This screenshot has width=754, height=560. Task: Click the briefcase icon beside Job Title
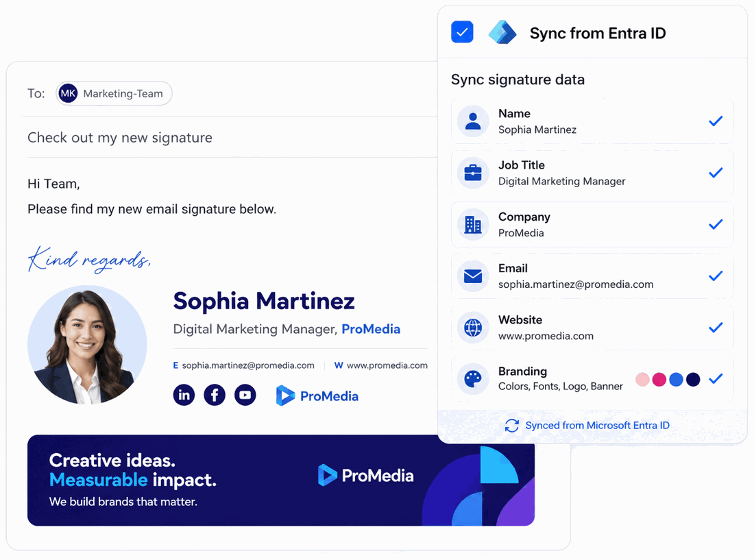[x=473, y=173]
